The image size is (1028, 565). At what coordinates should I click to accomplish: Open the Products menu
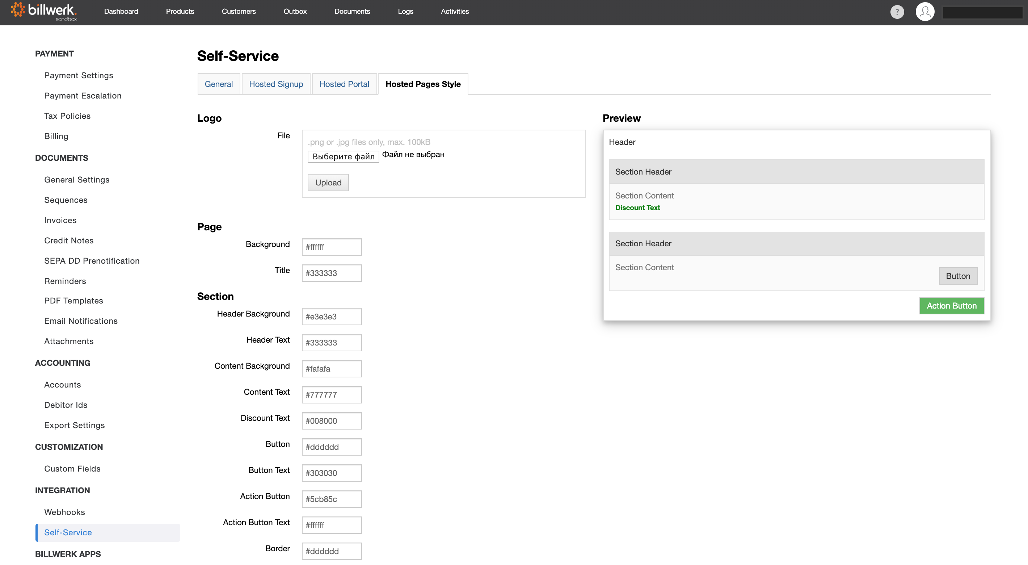point(180,11)
